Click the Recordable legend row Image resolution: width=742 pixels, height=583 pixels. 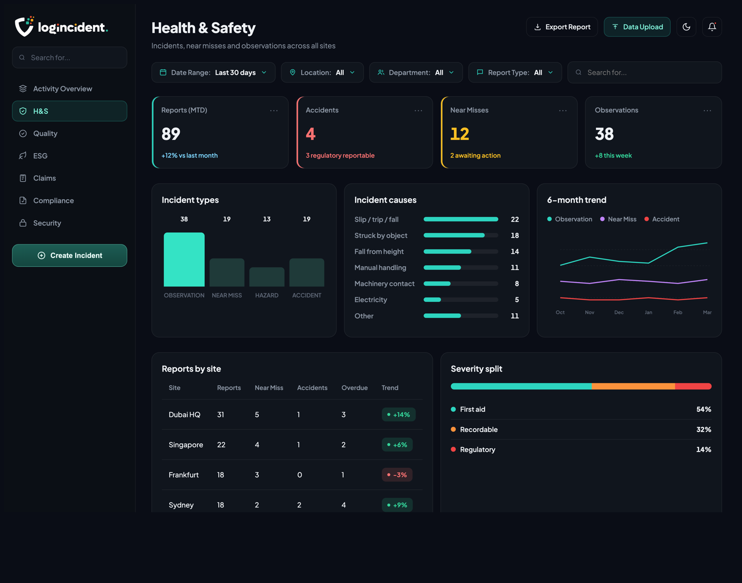click(x=581, y=429)
